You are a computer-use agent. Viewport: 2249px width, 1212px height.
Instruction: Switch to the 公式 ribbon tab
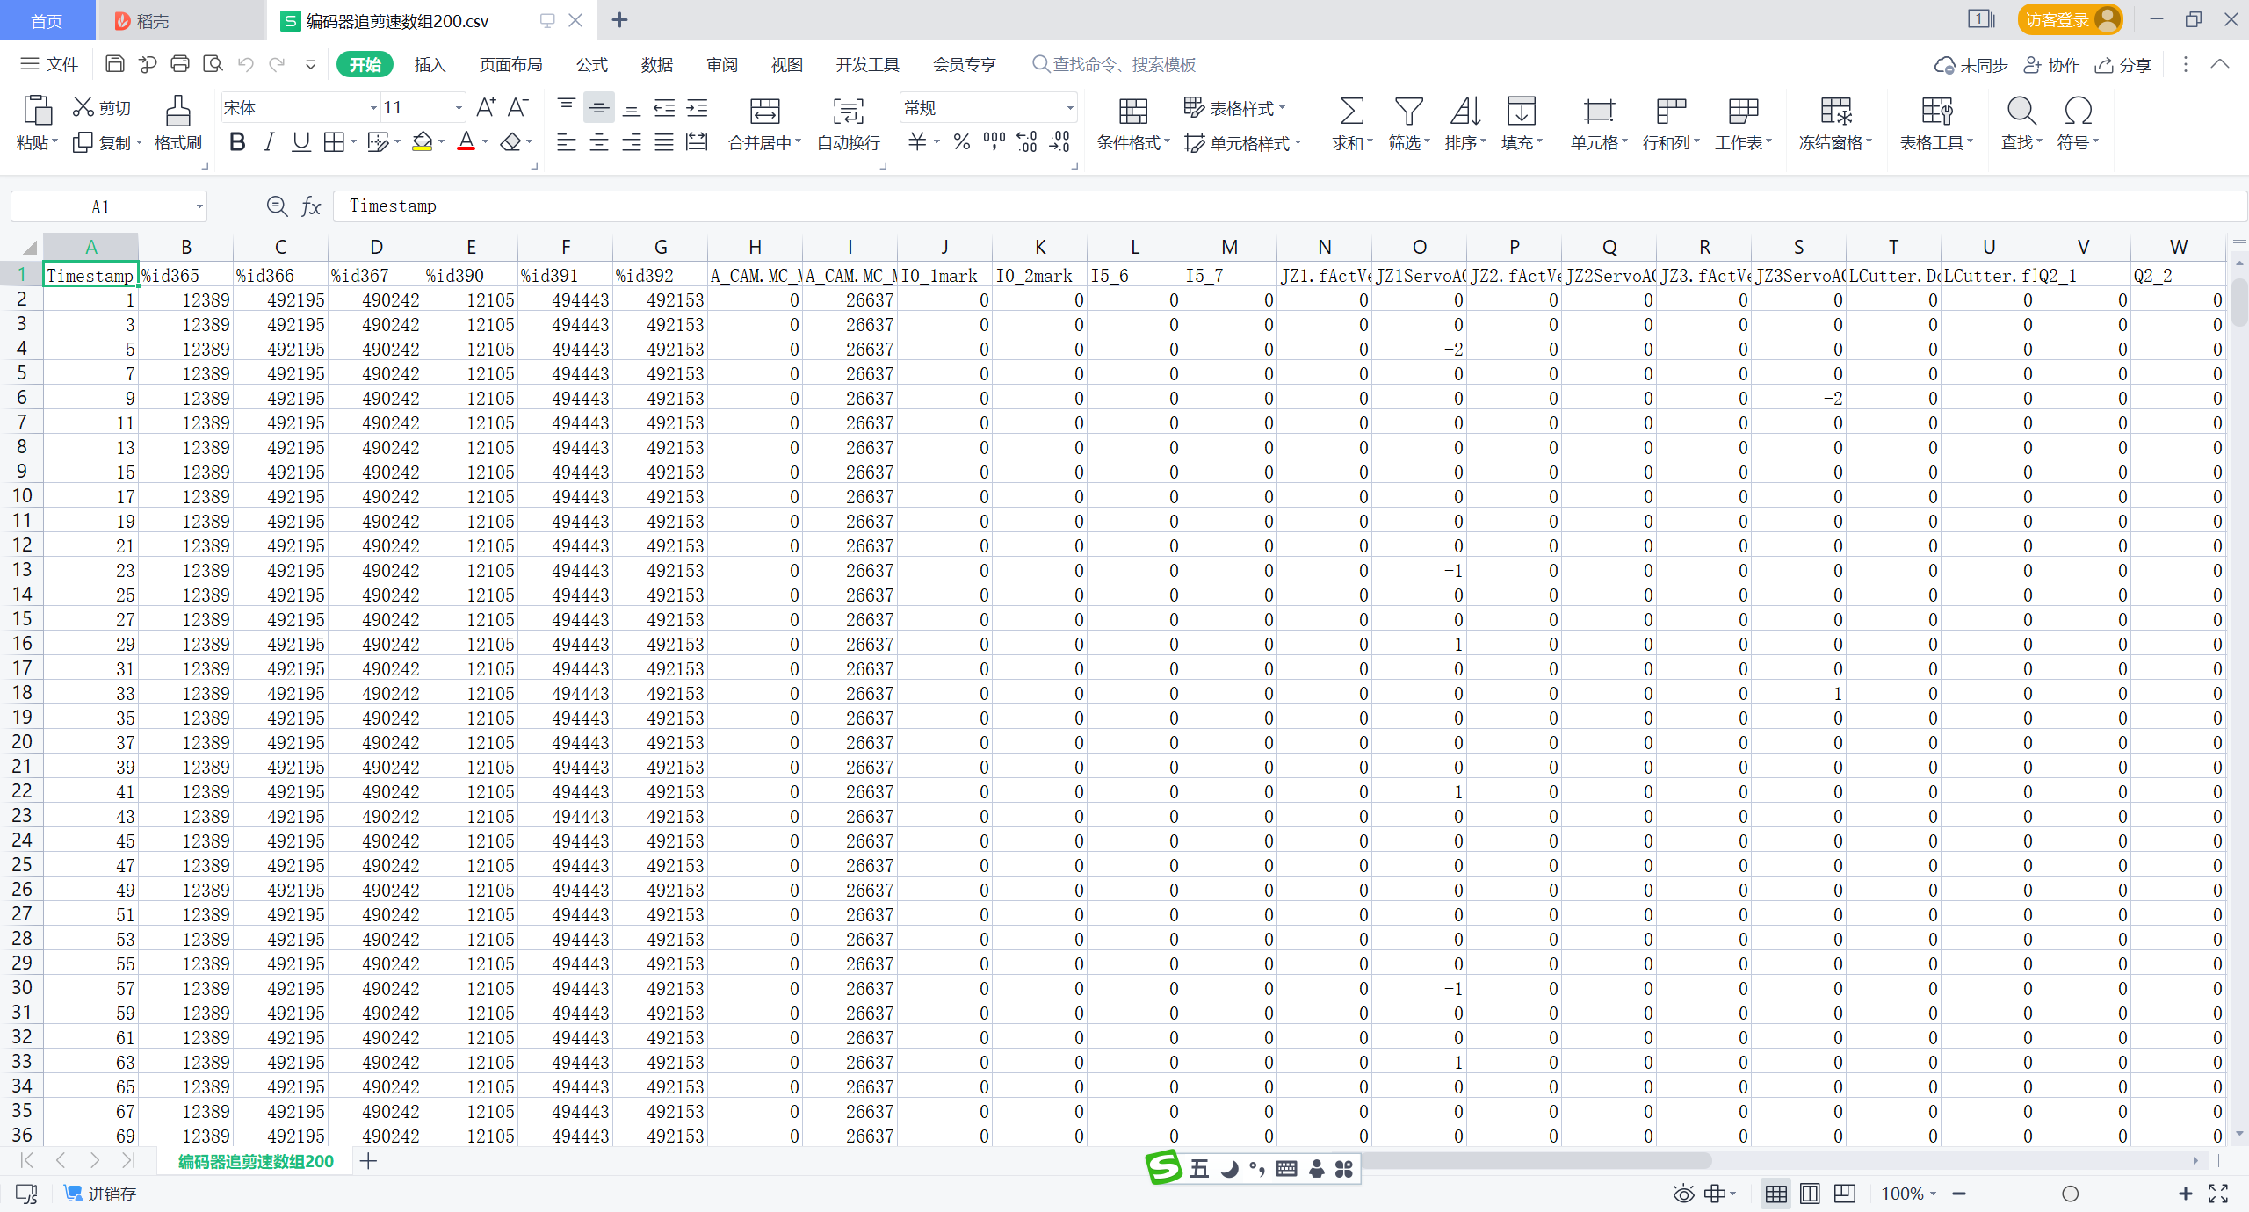click(x=592, y=64)
